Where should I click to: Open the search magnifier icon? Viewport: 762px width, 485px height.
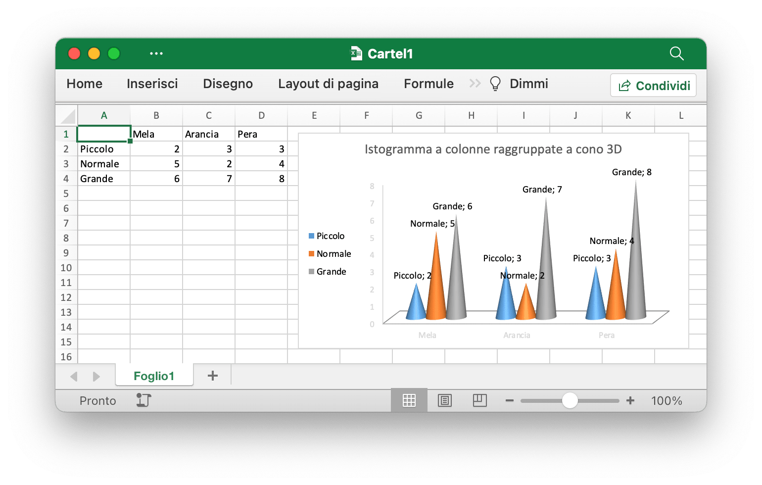coord(676,53)
